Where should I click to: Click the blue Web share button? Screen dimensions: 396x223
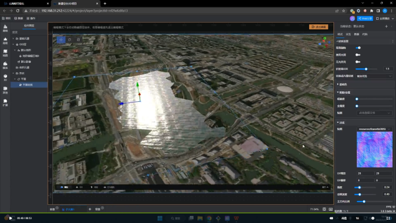(x=365, y=19)
